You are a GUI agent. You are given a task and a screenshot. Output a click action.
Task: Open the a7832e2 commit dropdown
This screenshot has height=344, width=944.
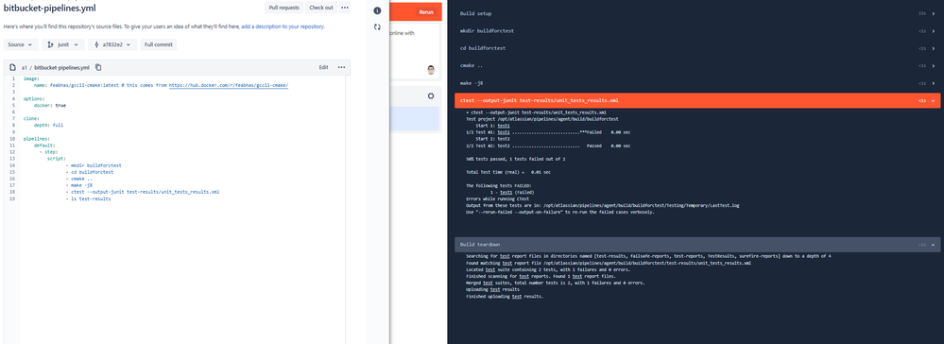[x=112, y=44]
